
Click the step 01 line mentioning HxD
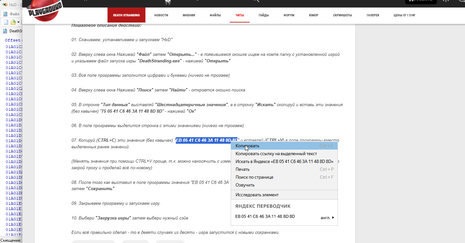[x=122, y=40]
